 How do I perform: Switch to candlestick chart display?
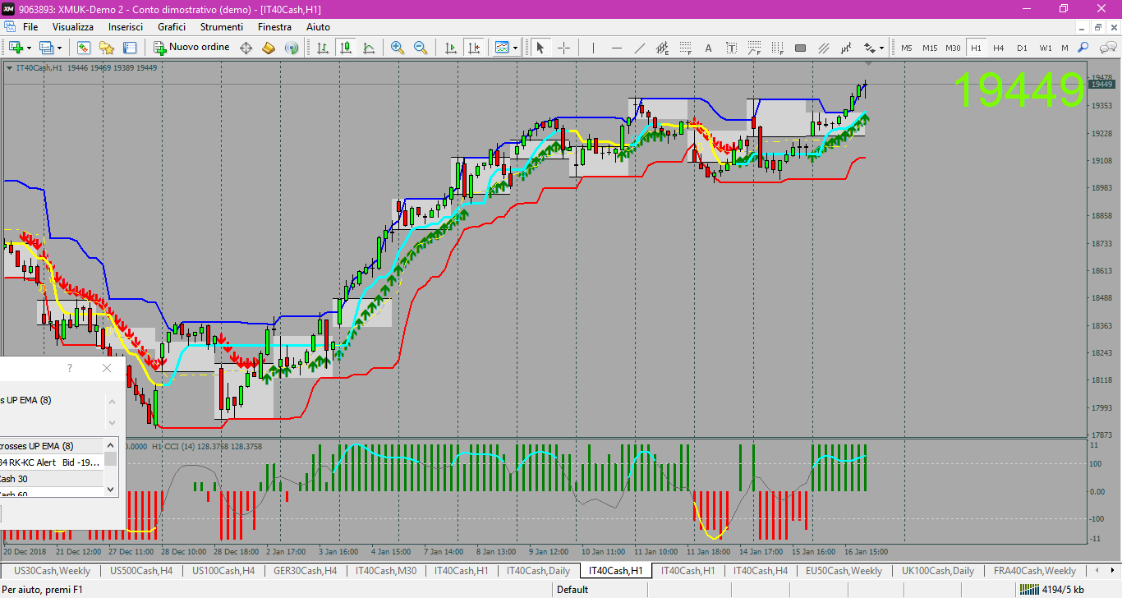pos(346,48)
